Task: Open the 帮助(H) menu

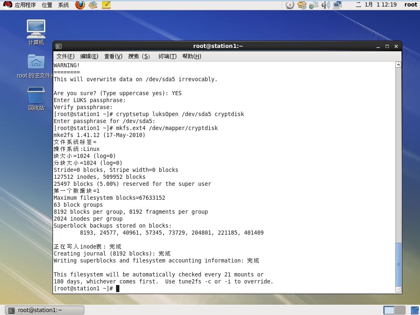Action: click(192, 56)
